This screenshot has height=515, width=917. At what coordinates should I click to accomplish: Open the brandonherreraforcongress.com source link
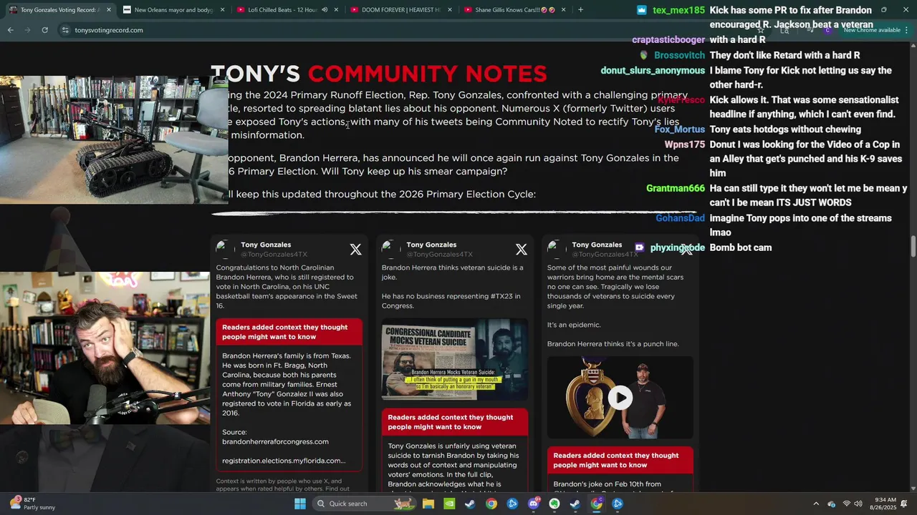[x=275, y=441]
